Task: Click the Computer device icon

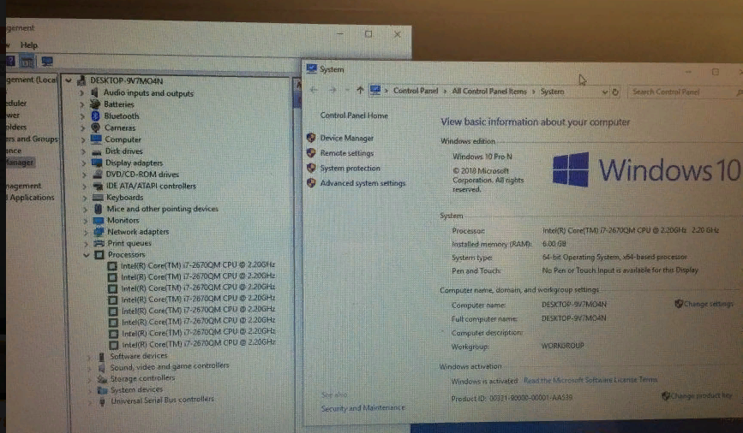Action: (96, 139)
